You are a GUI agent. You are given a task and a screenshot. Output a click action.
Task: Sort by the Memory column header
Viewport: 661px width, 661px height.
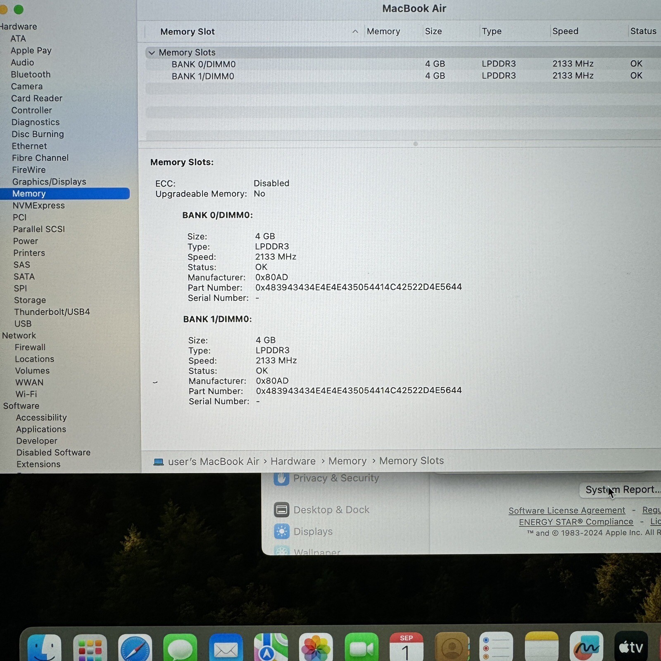point(383,31)
